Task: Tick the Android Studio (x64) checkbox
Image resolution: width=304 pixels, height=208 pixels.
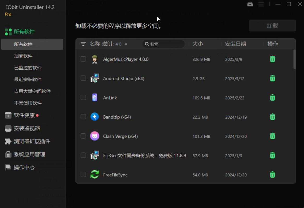Action: (83, 78)
